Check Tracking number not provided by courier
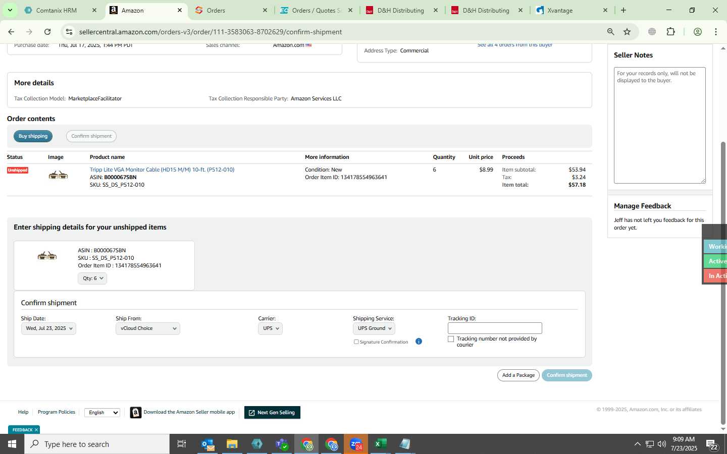The image size is (727, 454). (451, 339)
